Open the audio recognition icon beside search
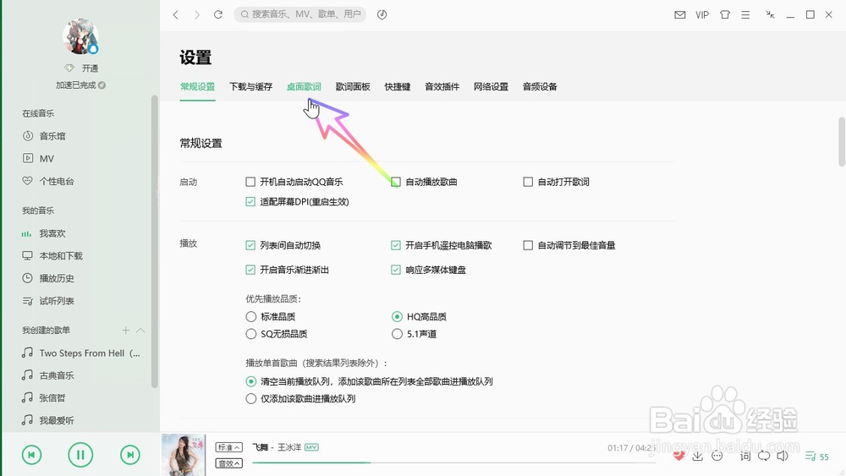Screen dimensions: 846x476 [382, 14]
